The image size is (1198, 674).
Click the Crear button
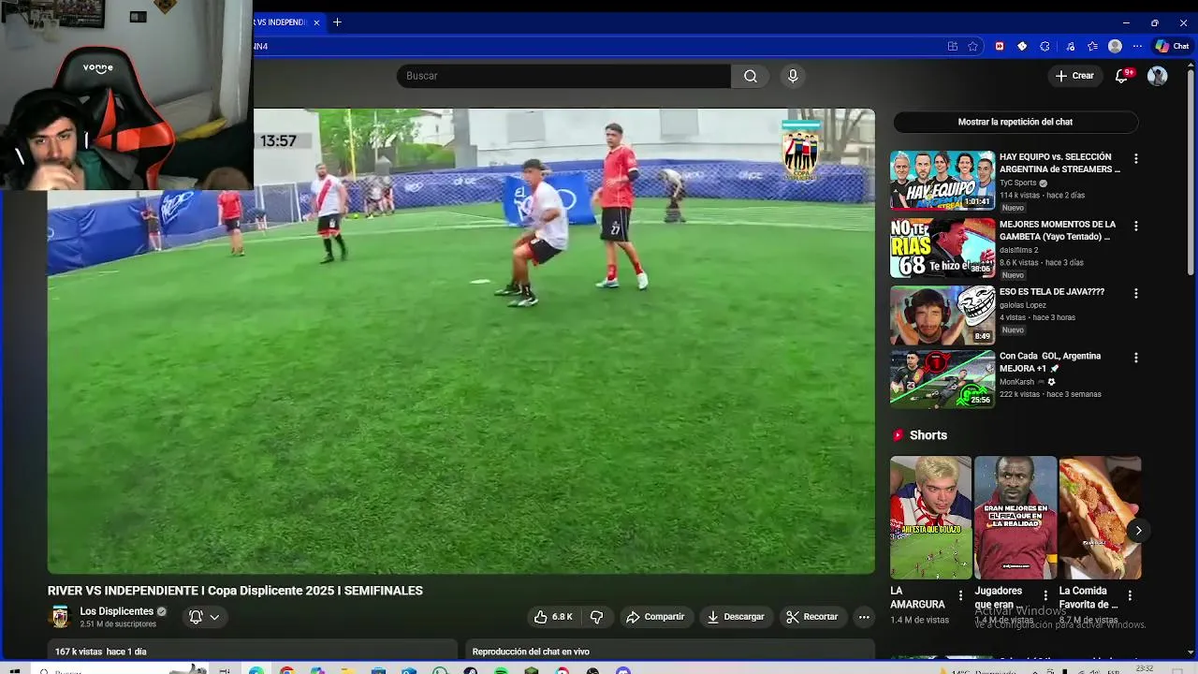click(1074, 76)
